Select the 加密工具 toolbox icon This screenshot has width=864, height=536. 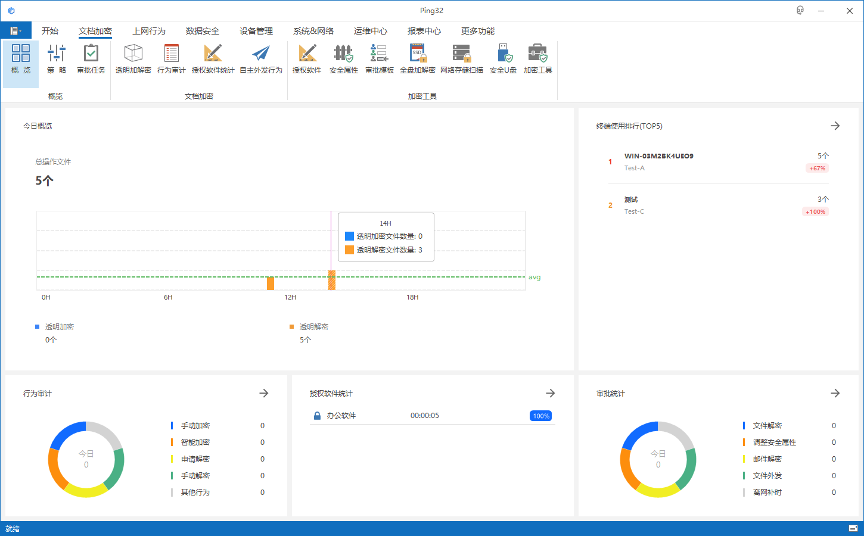[538, 59]
